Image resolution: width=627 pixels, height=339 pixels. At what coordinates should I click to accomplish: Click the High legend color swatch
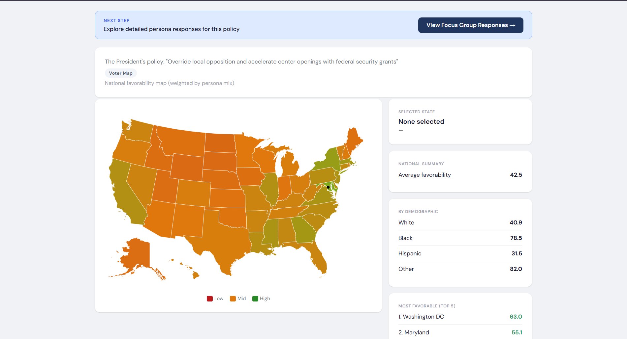(x=255, y=298)
